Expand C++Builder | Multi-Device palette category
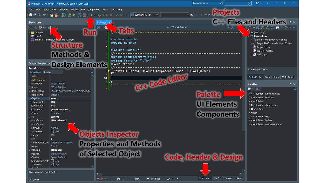The width and height of the screenshot is (325, 183). tap(249, 105)
